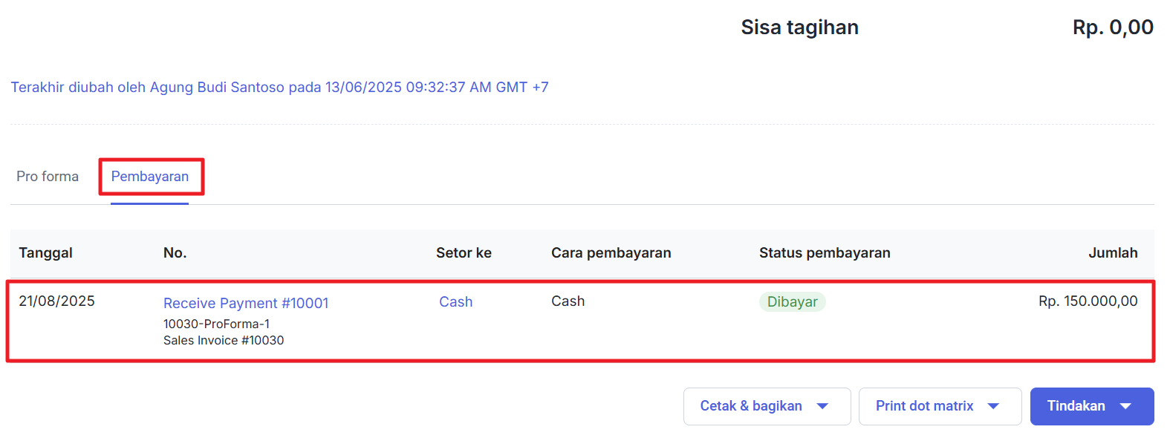Select the payment date 21/08/2025
Image resolution: width=1170 pixels, height=441 pixels.
(56, 301)
